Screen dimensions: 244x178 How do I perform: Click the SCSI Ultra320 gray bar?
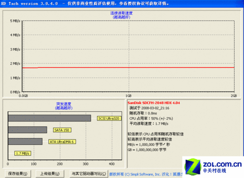pos(49,118)
